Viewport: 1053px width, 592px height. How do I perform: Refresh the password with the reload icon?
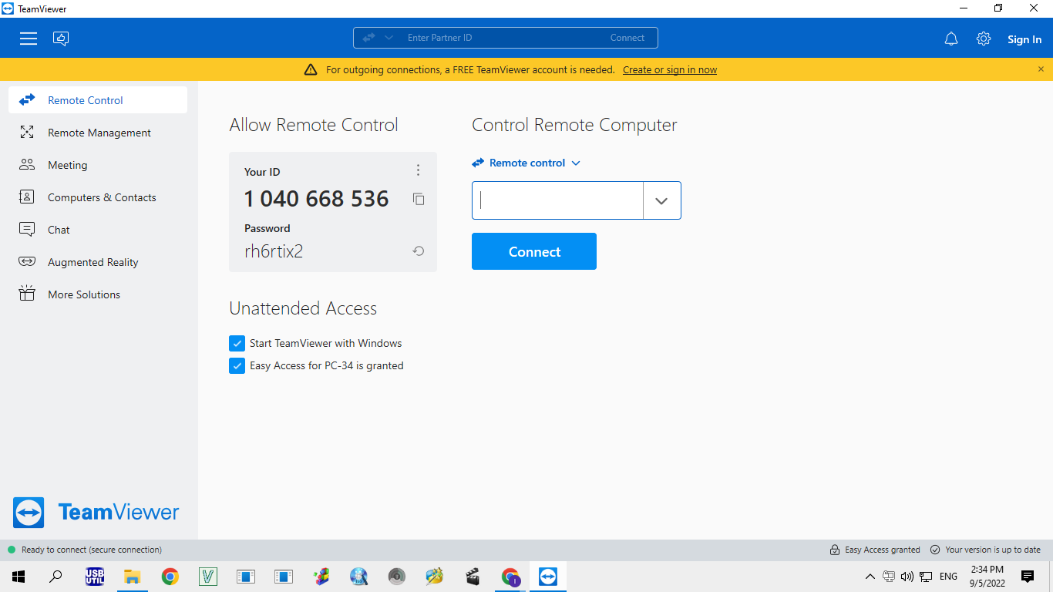(419, 251)
